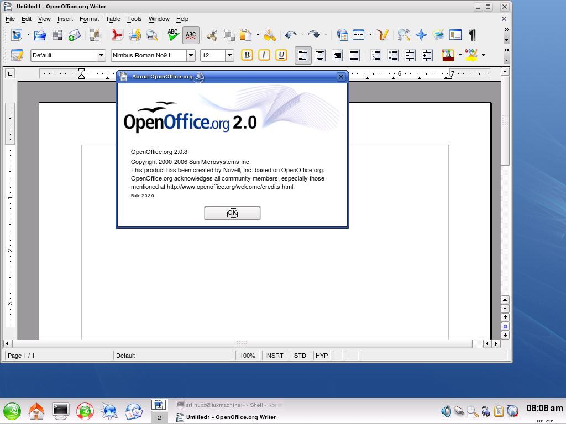The height and width of the screenshot is (424, 566).
Task: Open the Help menu
Action: pyautogui.click(x=182, y=19)
